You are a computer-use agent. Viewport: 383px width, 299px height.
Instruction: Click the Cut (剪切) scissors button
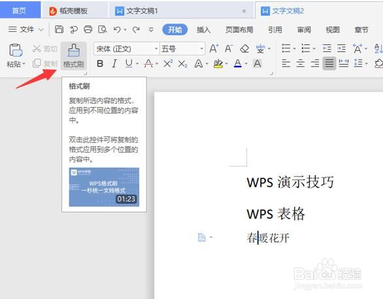[x=44, y=48]
